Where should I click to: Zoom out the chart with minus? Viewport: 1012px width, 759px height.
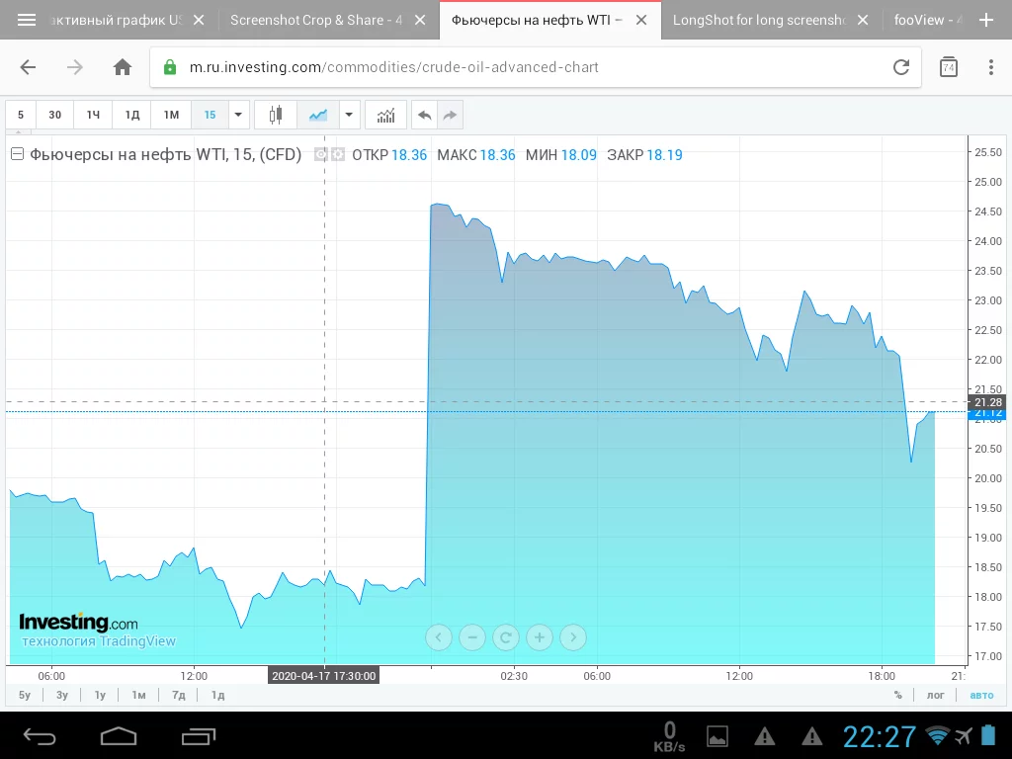click(x=472, y=637)
